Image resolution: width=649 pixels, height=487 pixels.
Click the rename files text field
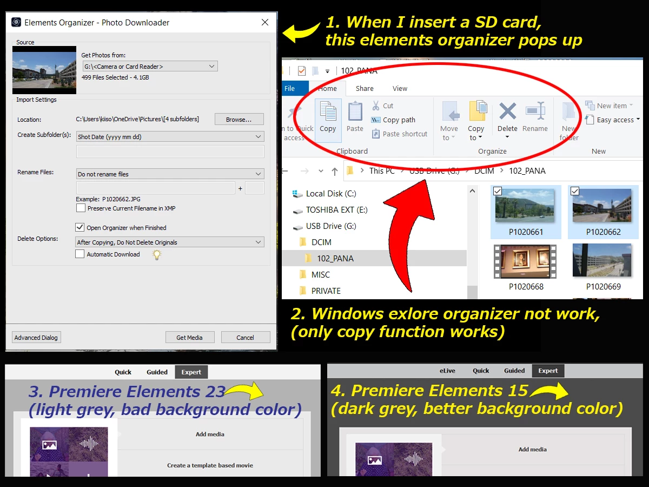155,188
